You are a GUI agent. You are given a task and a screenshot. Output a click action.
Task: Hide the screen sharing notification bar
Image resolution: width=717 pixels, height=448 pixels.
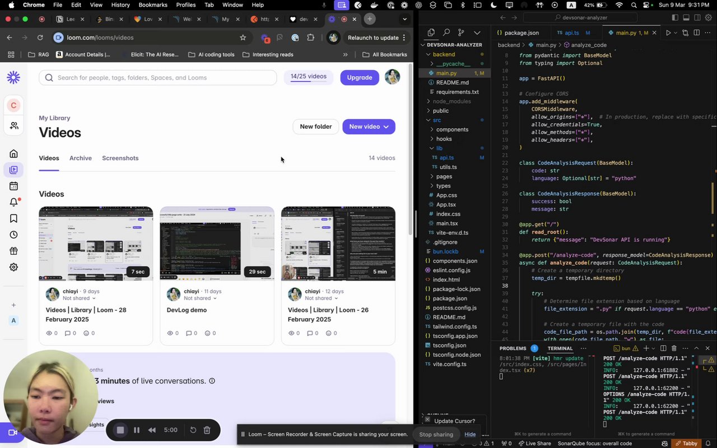pyautogui.click(x=470, y=435)
